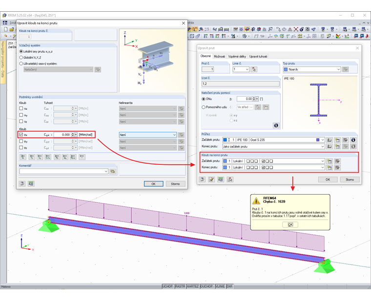The height and width of the screenshot is (301, 371).
Task: Pick line graphically icon next to Linie č.
Action: [x=254, y=69]
